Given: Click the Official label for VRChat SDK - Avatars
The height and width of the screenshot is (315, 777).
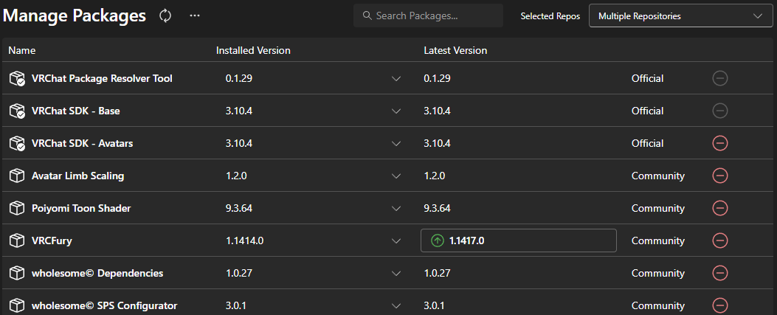Looking at the screenshot, I should (x=647, y=143).
